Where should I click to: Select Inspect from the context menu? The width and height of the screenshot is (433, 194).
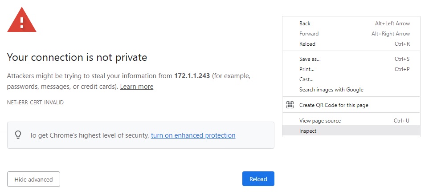click(x=308, y=131)
